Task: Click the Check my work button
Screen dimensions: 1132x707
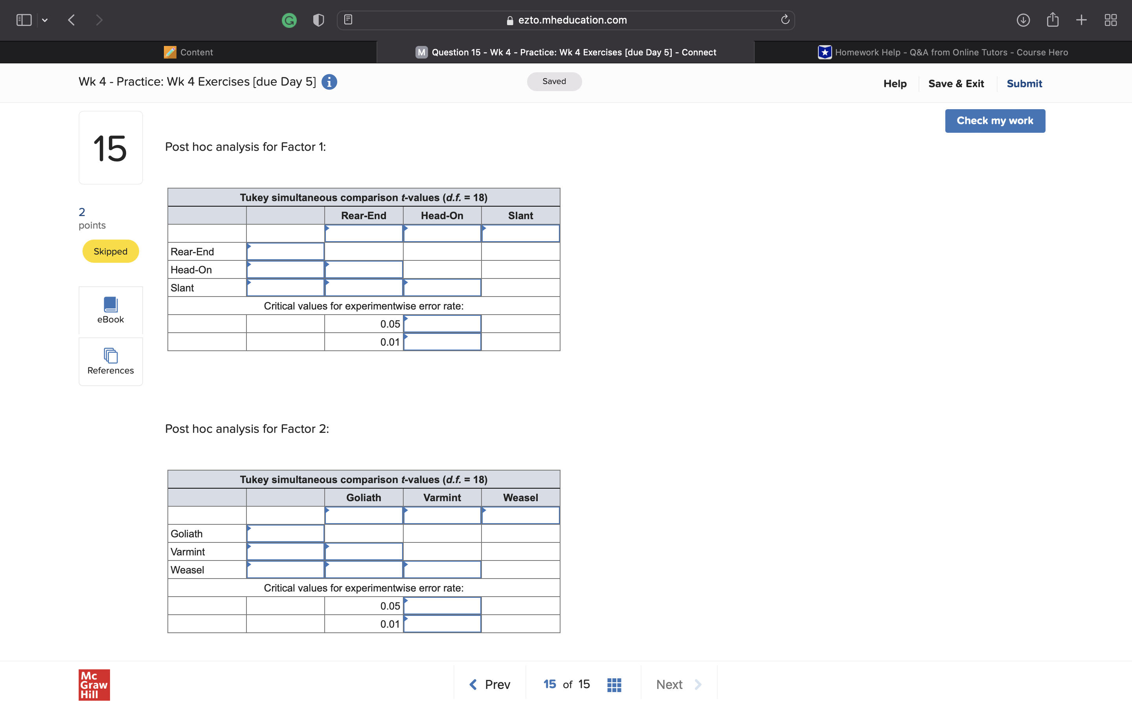Action: point(994,121)
